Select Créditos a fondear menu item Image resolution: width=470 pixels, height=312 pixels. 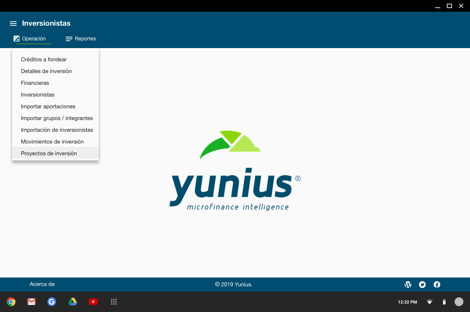point(44,59)
